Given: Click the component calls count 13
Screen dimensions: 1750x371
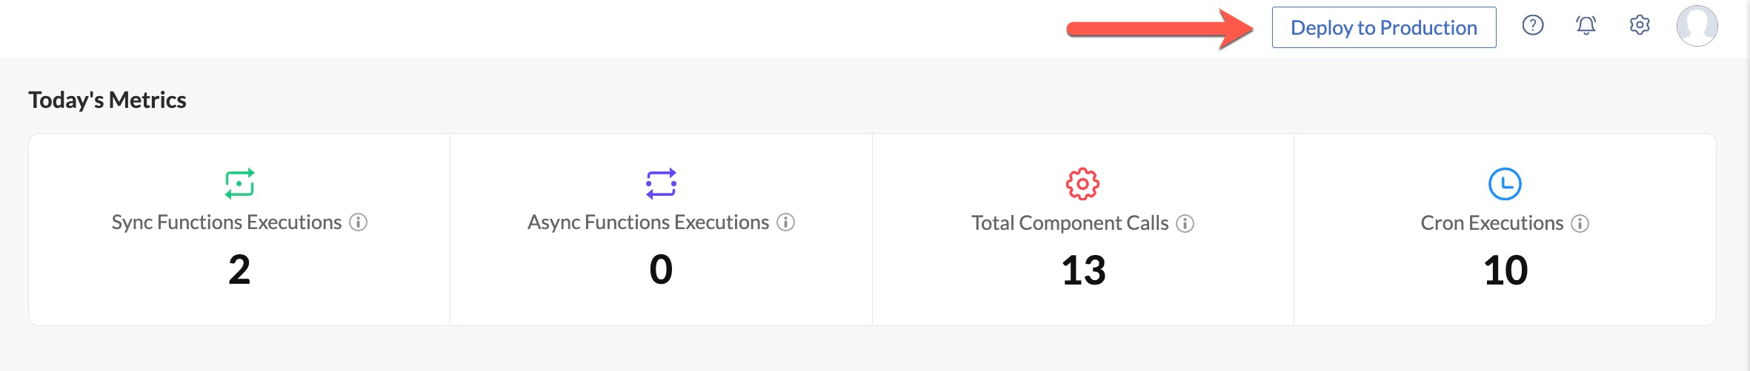Looking at the screenshot, I should (1083, 270).
